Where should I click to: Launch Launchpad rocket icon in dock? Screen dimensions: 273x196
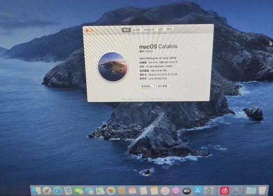pos(47,191)
